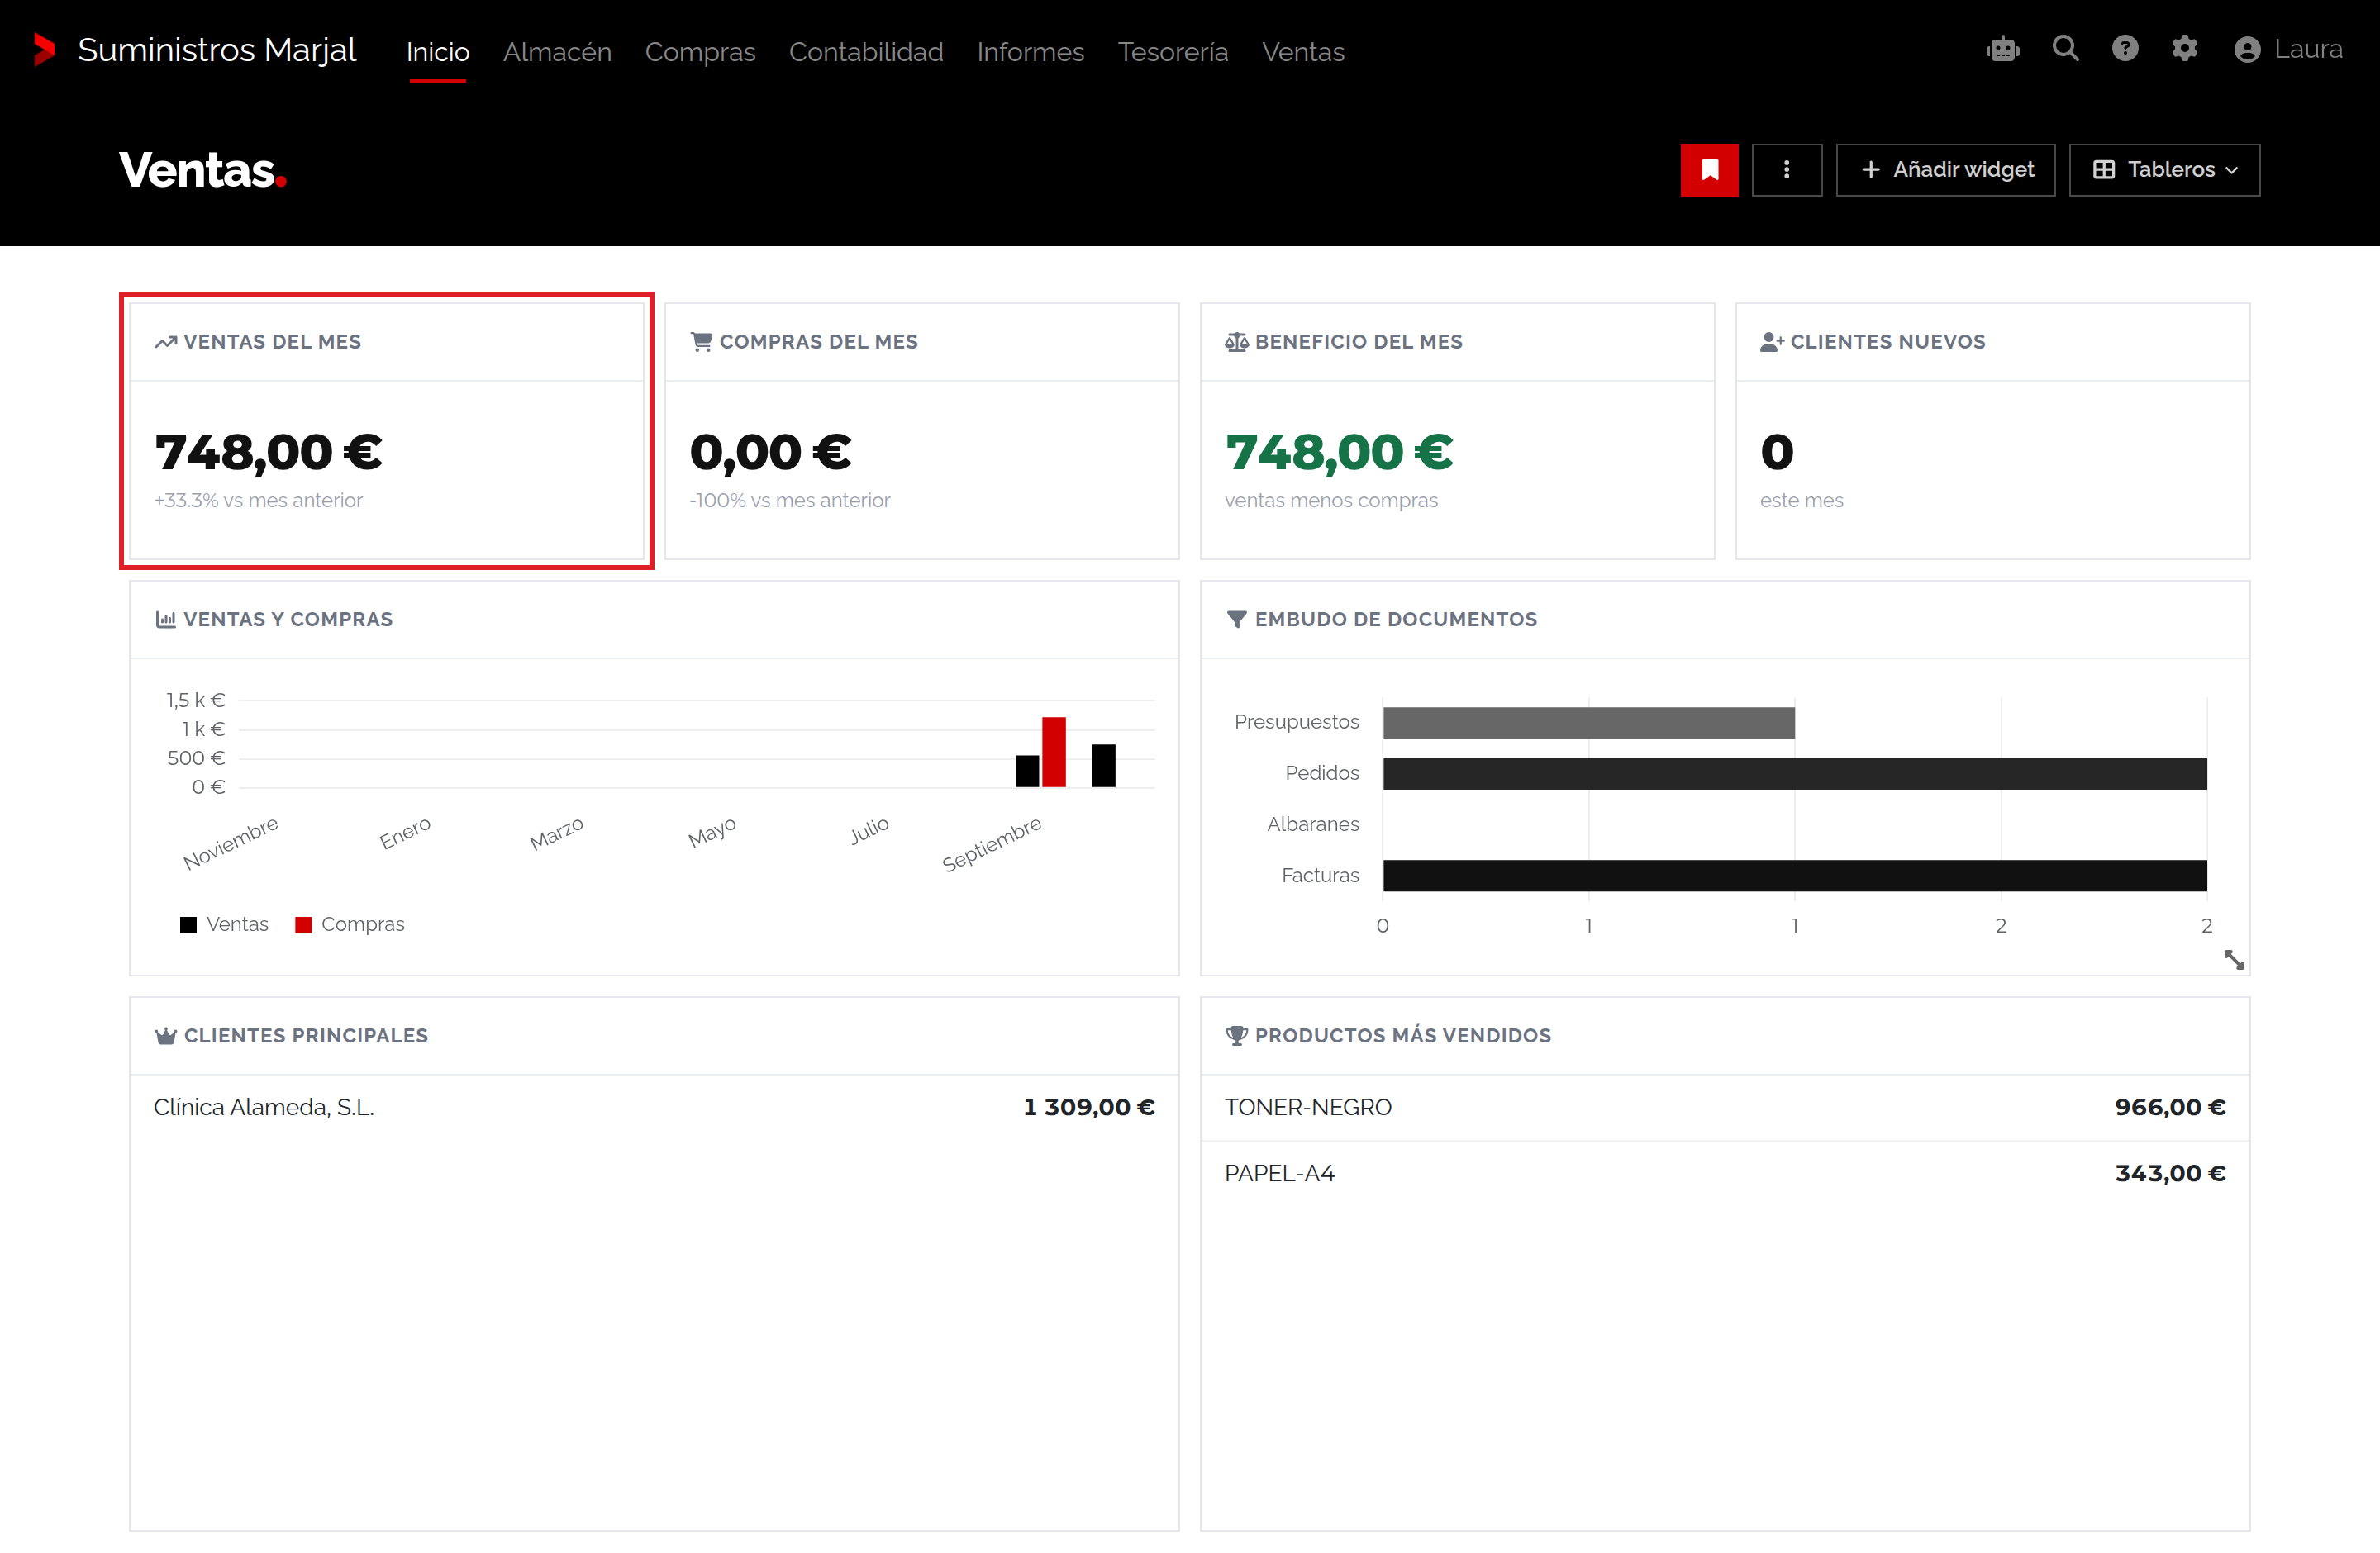2380x1553 pixels.
Task: Toggle Ventas series in chart legend
Action: 224,924
